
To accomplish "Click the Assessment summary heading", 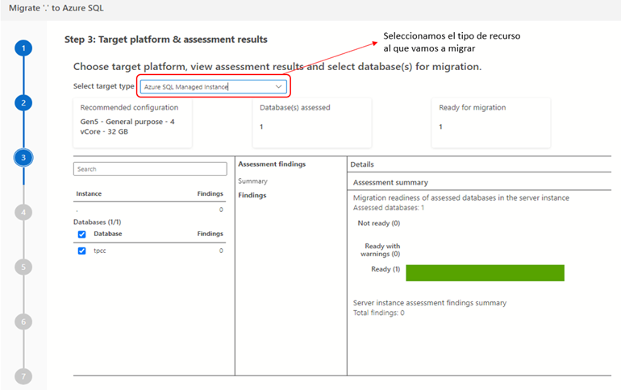I will (x=390, y=183).
